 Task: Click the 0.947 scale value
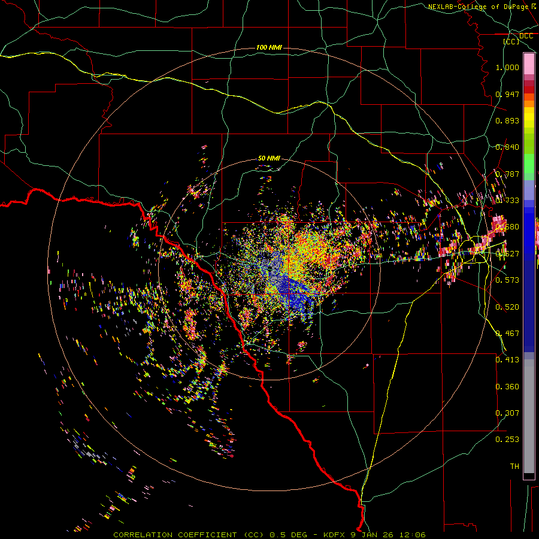pyautogui.click(x=507, y=94)
